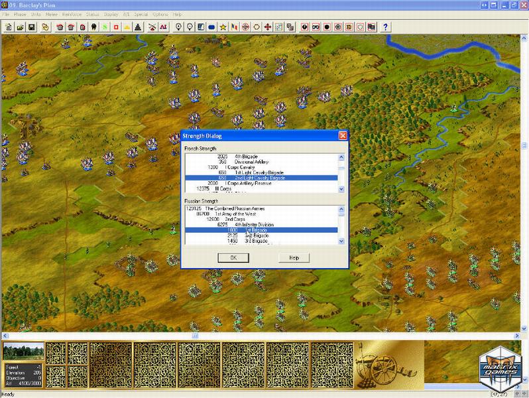Open the Display menu
Viewport: 529px width, 398px height.
coord(111,14)
